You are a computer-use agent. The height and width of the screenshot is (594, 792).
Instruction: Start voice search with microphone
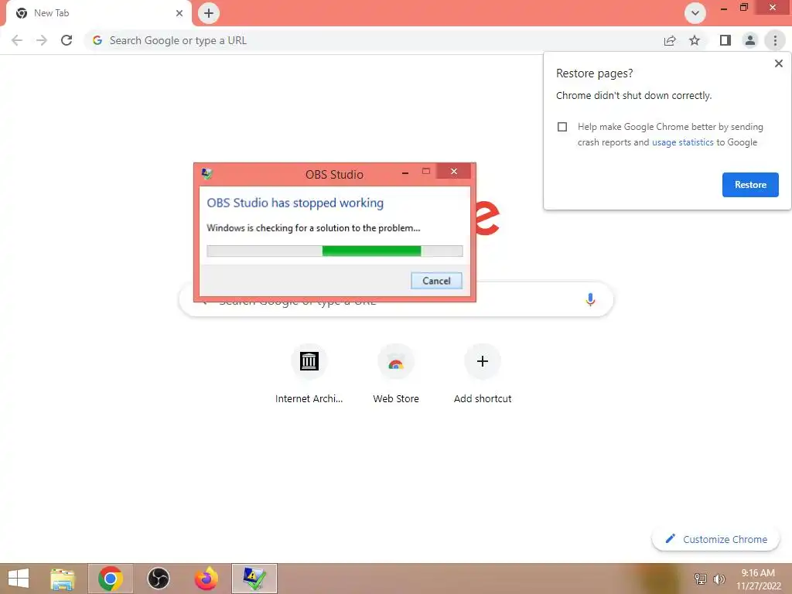tap(590, 299)
